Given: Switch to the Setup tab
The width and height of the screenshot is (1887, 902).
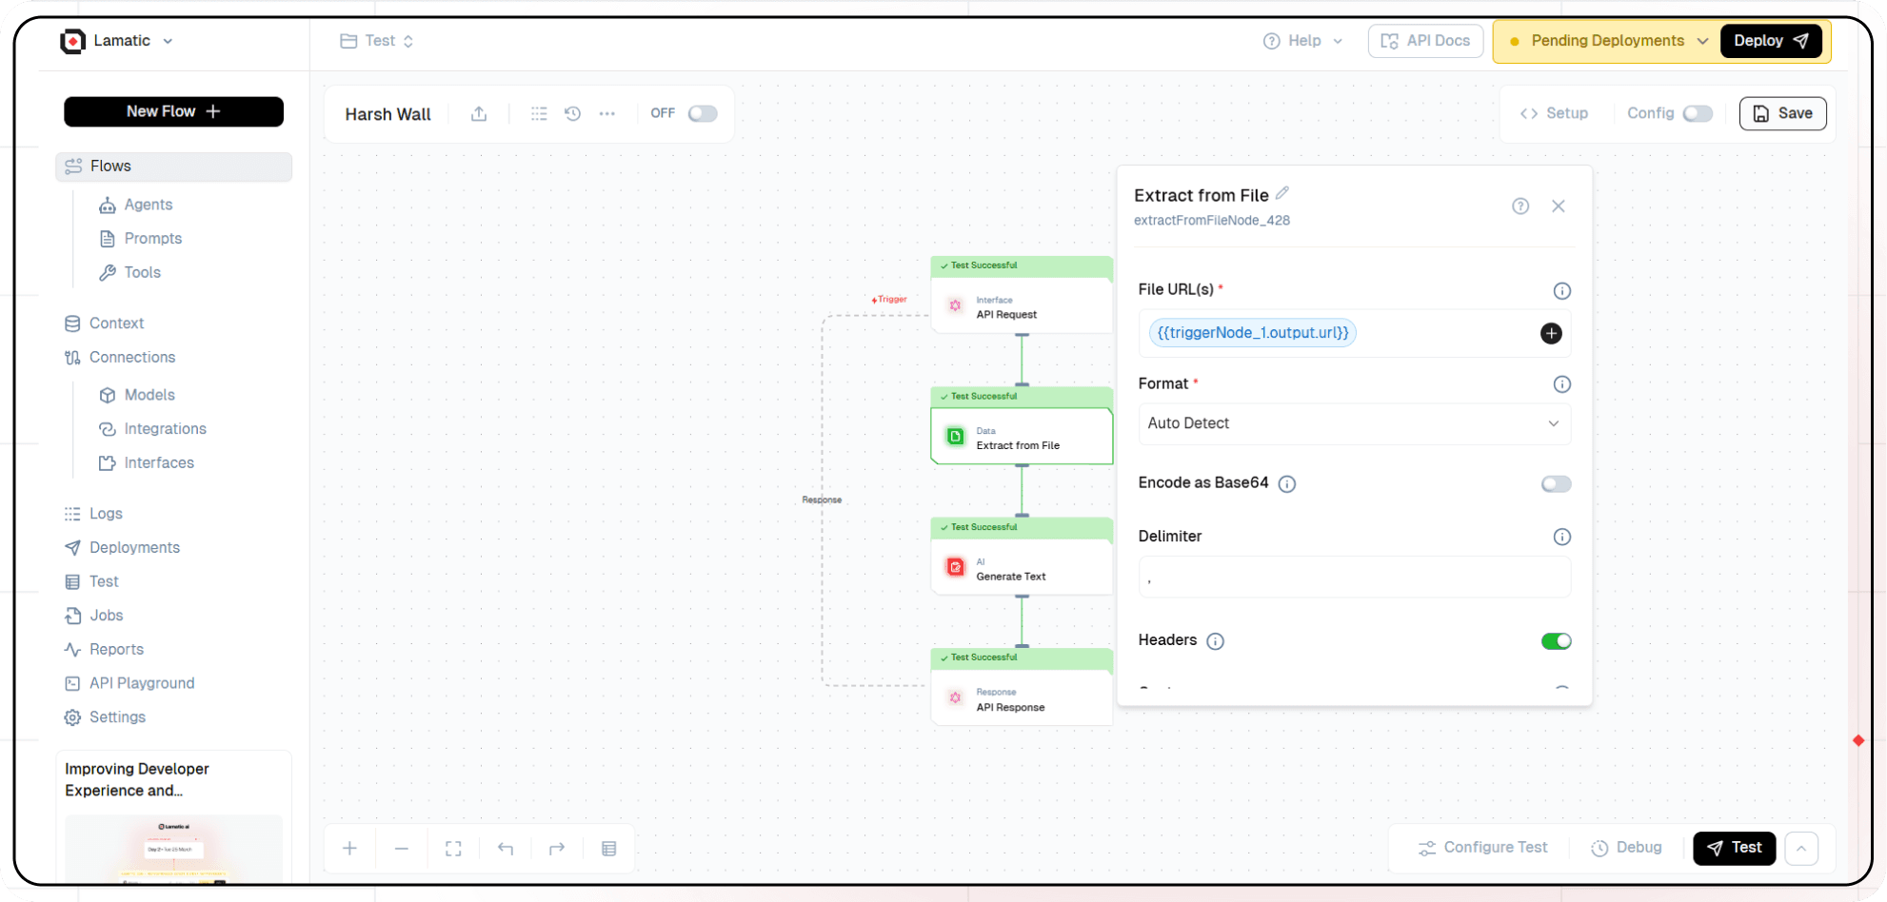Looking at the screenshot, I should (1556, 113).
